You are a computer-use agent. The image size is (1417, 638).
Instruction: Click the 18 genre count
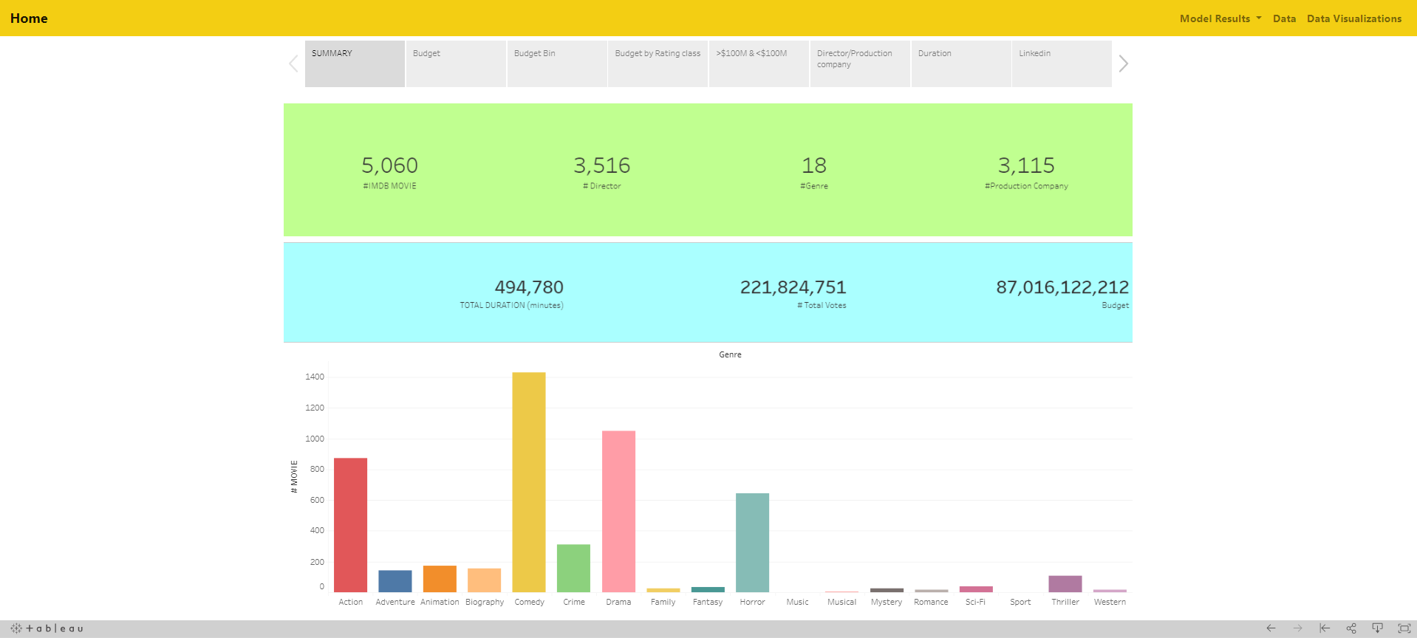tap(814, 165)
